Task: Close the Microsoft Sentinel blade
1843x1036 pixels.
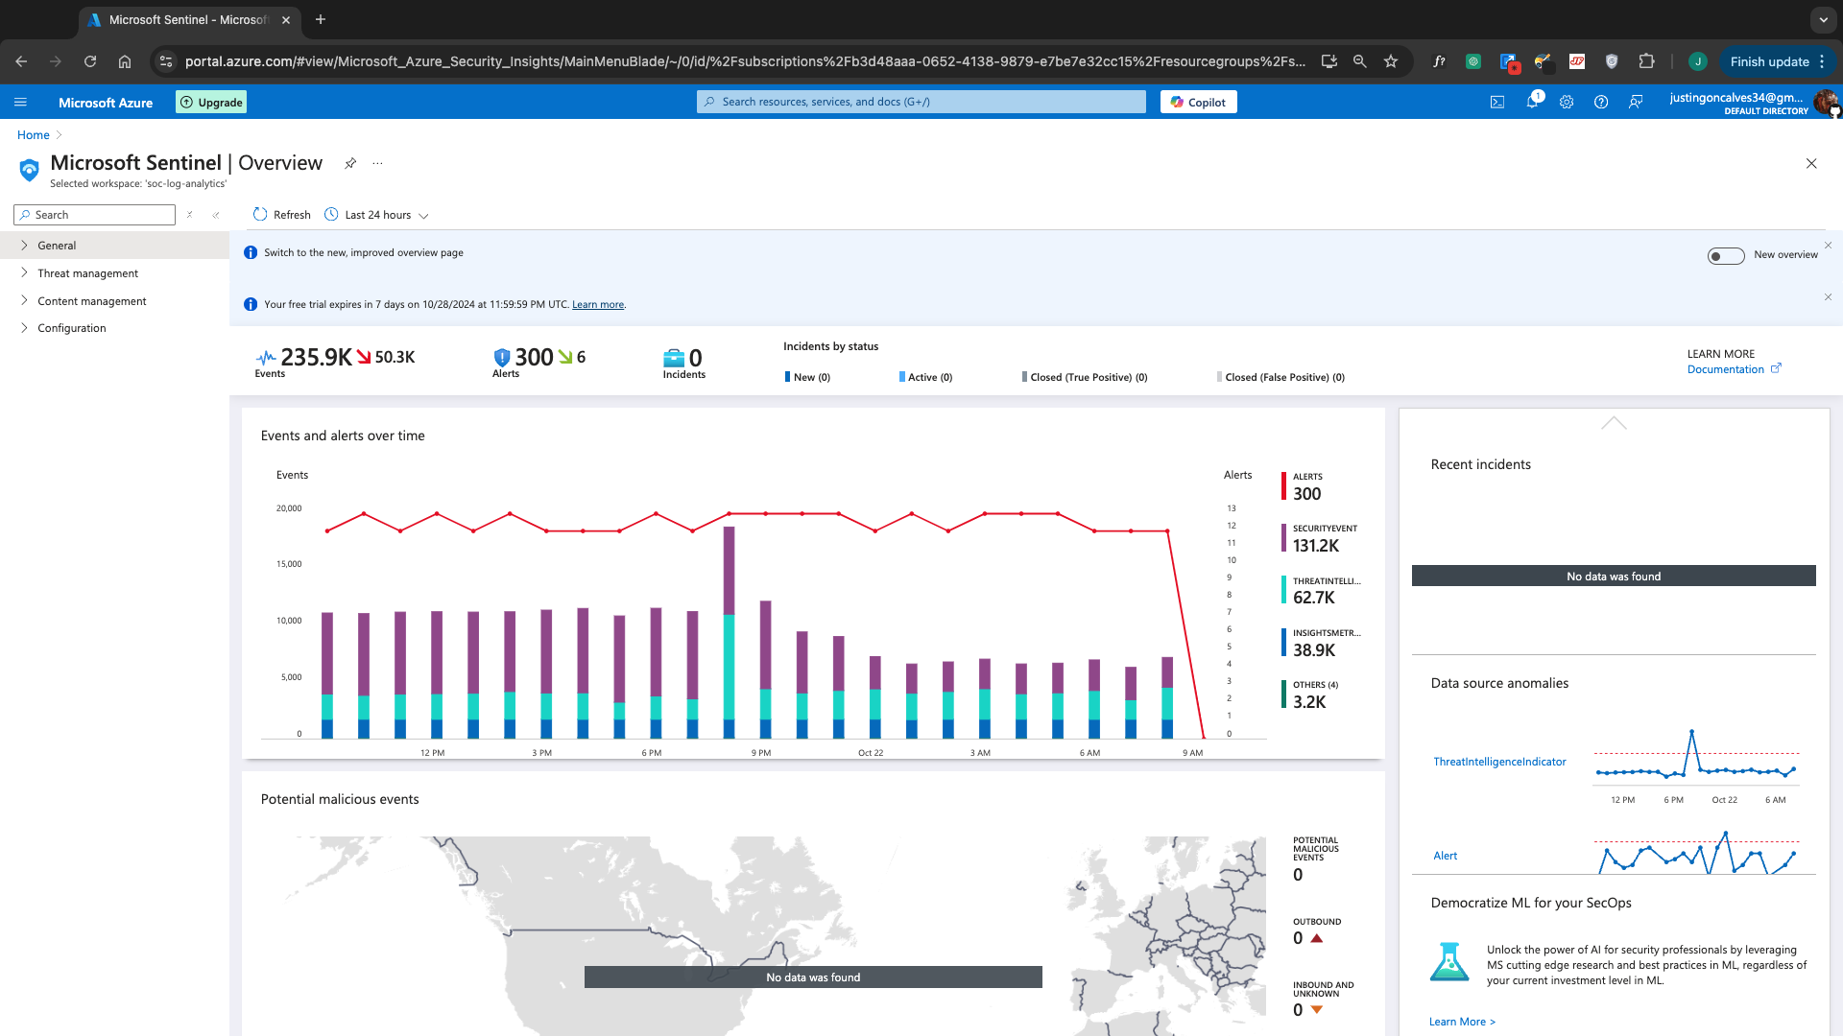Action: (1811, 163)
